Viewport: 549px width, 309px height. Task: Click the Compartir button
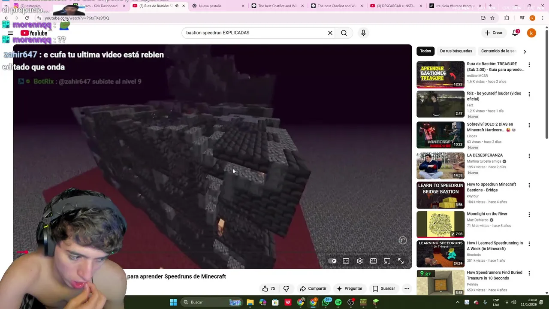[x=313, y=288]
